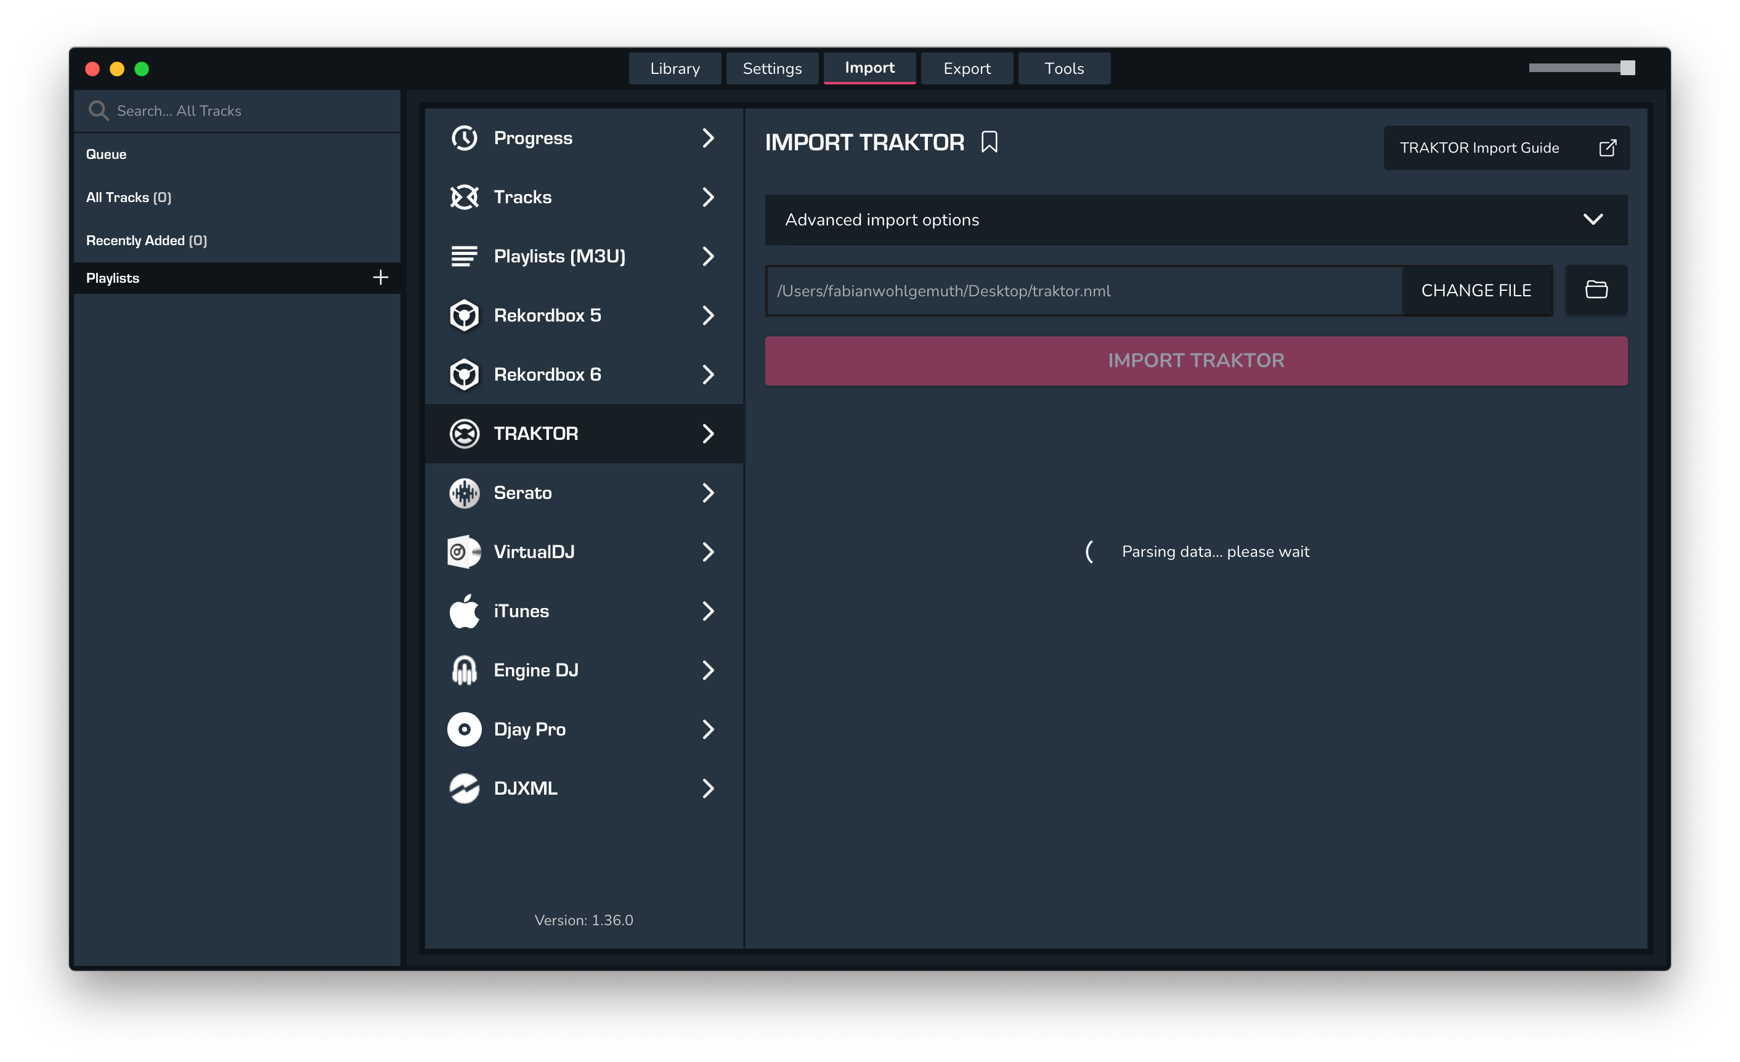Click the Rekordbox 5 icon
Screen dimensions: 1740x1062
click(464, 315)
